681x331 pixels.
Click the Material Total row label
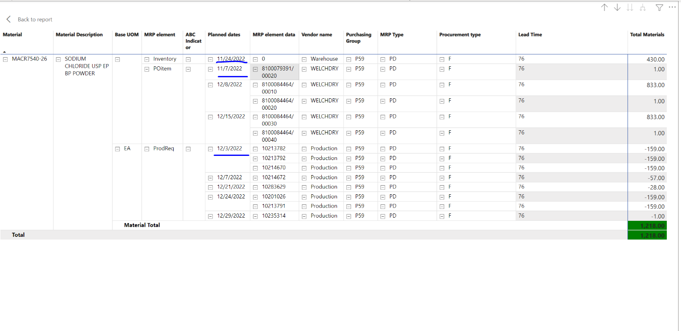pyautogui.click(x=142, y=225)
